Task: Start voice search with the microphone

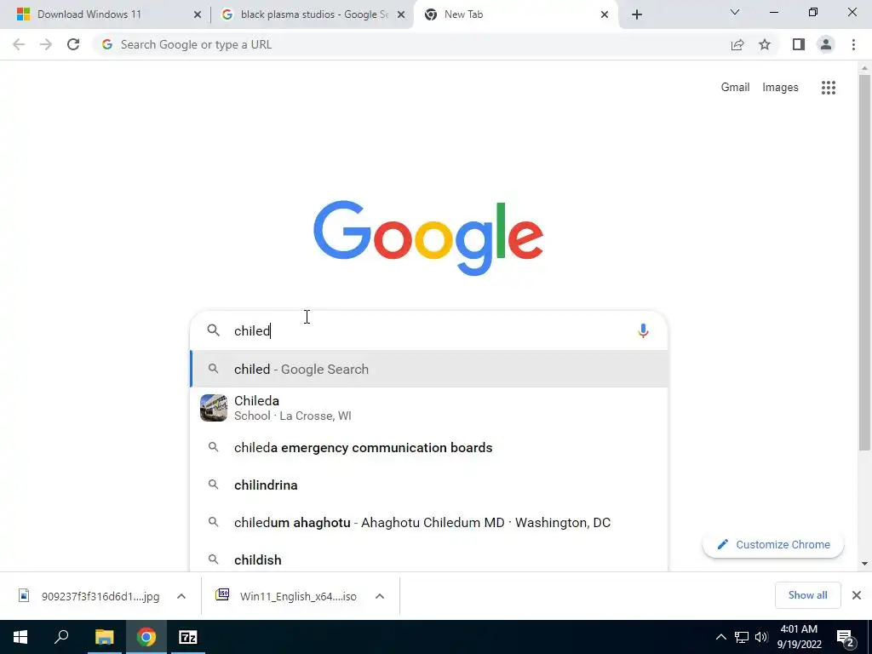Action: [x=643, y=331]
